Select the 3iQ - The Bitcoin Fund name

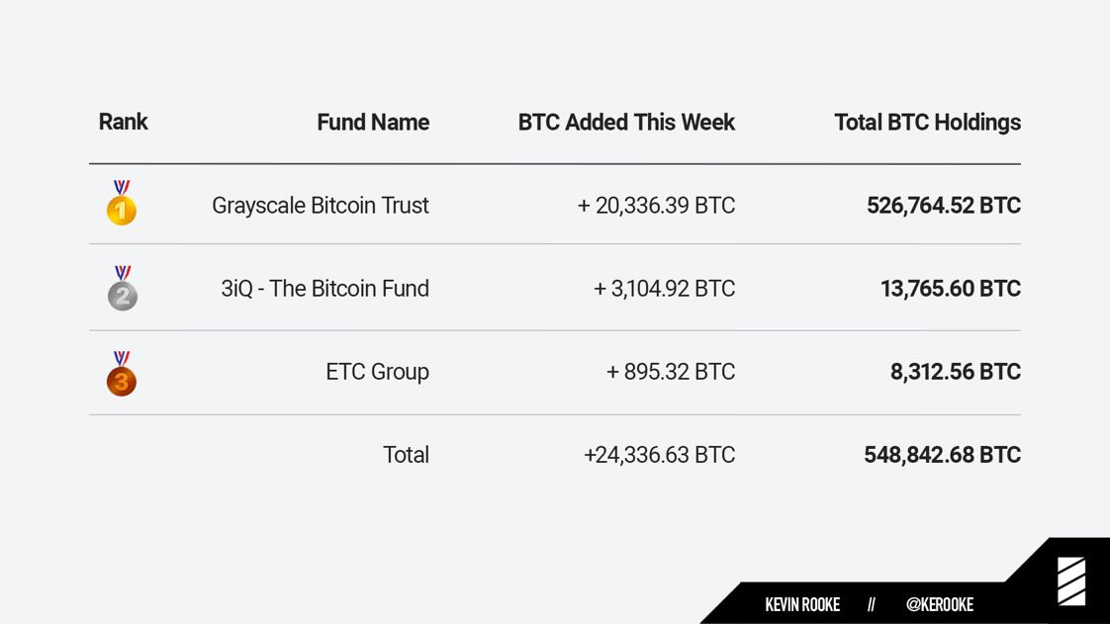[x=325, y=289]
